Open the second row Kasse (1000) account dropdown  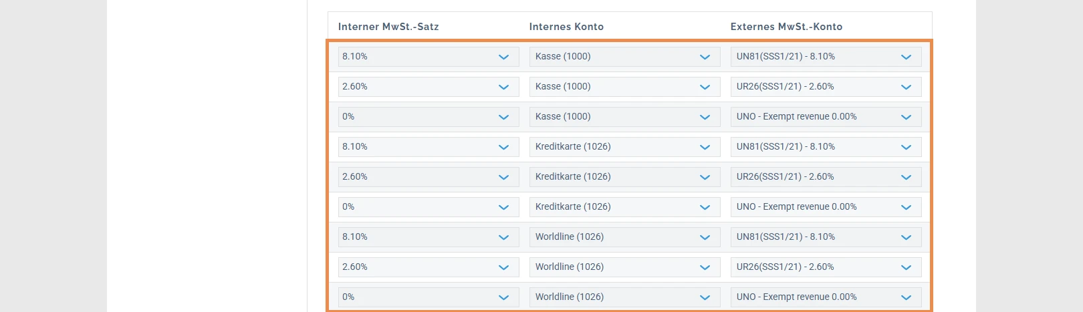tap(624, 87)
